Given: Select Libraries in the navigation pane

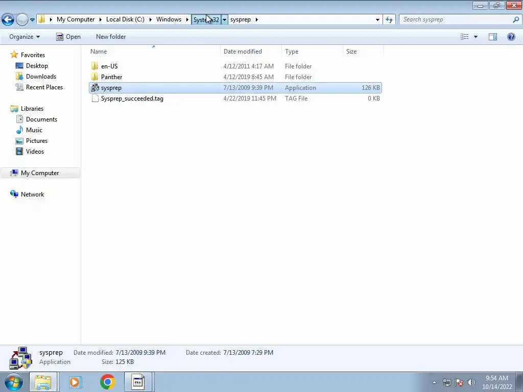Looking at the screenshot, I should [32, 108].
